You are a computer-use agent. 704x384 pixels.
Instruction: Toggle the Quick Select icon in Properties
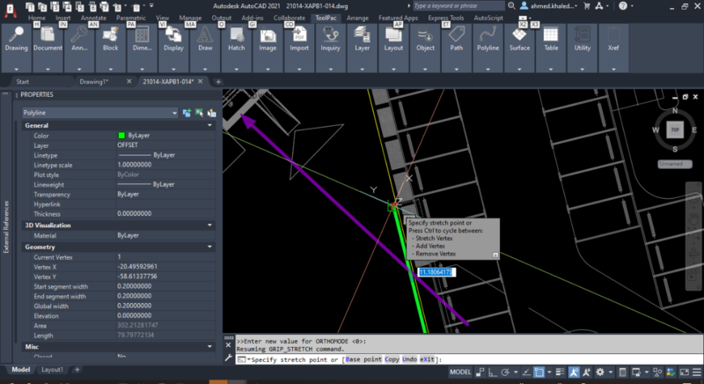click(x=211, y=113)
